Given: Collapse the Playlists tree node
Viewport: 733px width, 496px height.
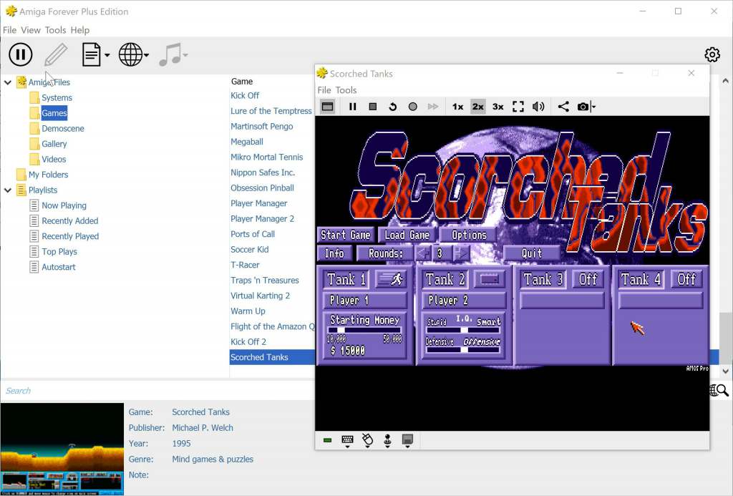Looking at the screenshot, I should (8, 190).
